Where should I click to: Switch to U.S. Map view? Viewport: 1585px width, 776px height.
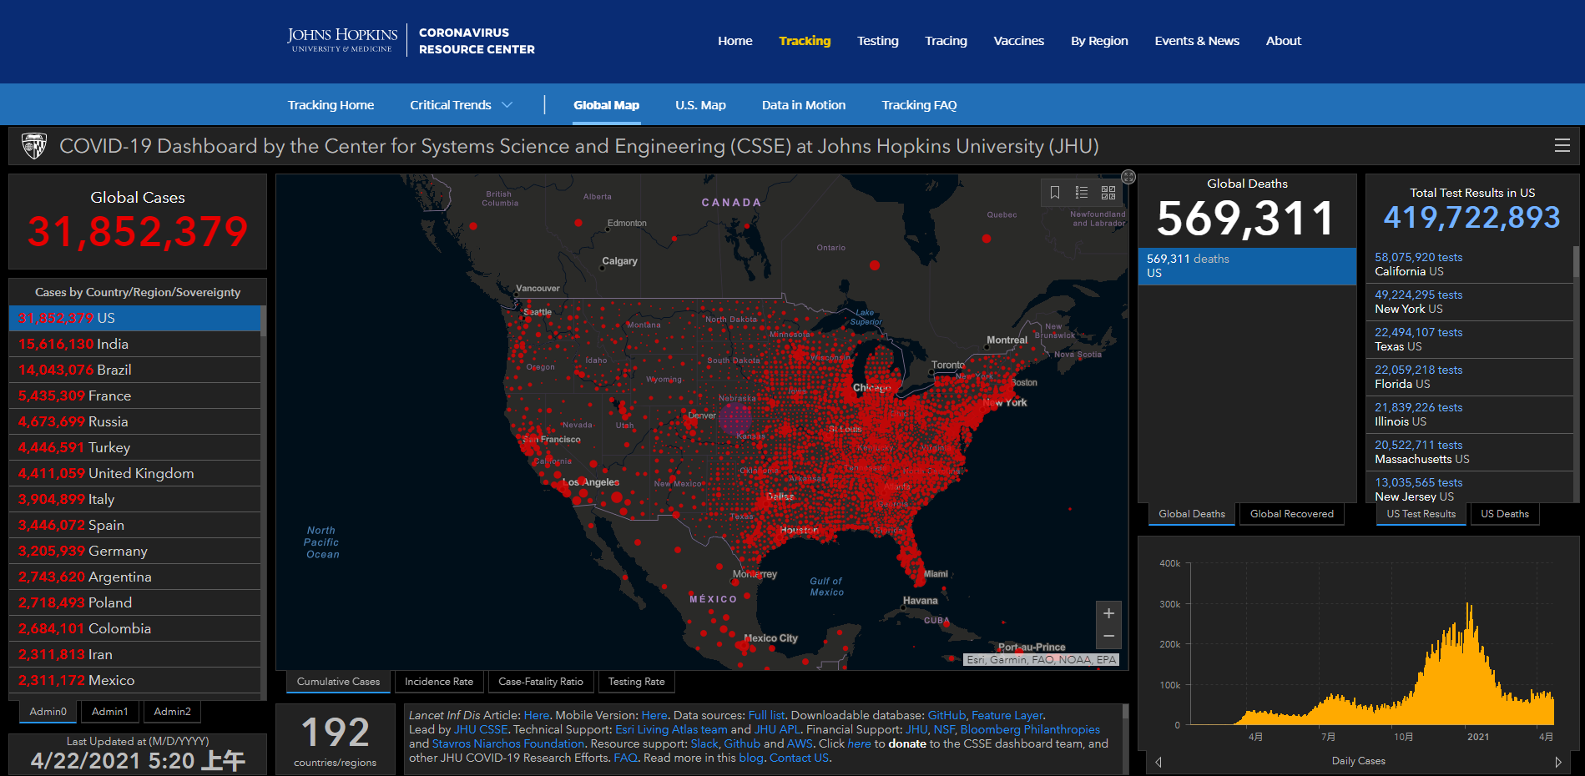click(x=700, y=105)
